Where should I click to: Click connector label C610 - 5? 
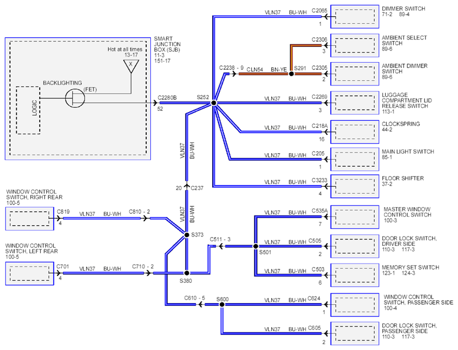coord(194,298)
